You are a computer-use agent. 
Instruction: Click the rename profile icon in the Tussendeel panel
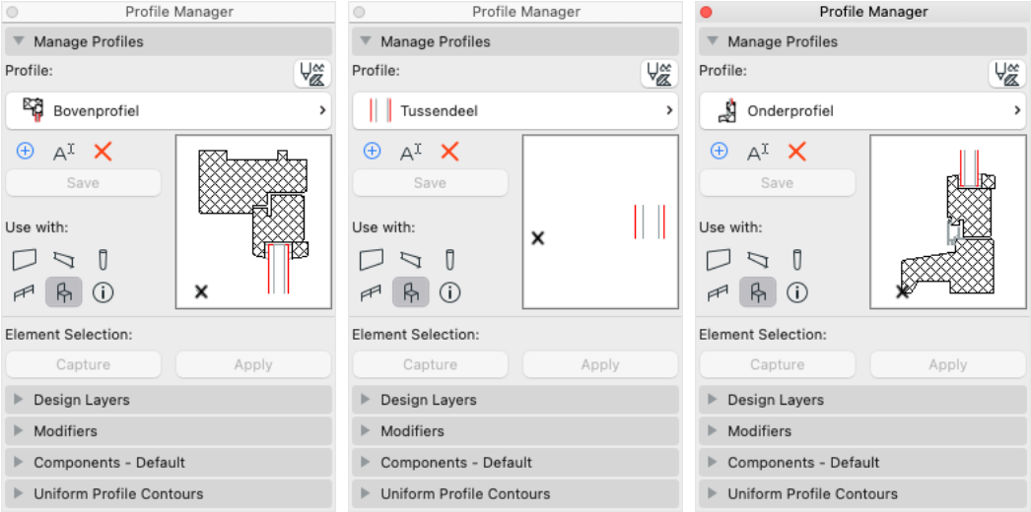click(411, 153)
